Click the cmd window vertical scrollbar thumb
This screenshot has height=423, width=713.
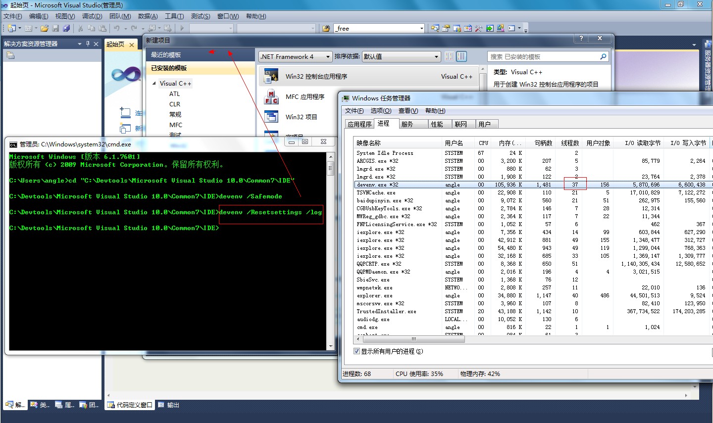click(330, 168)
